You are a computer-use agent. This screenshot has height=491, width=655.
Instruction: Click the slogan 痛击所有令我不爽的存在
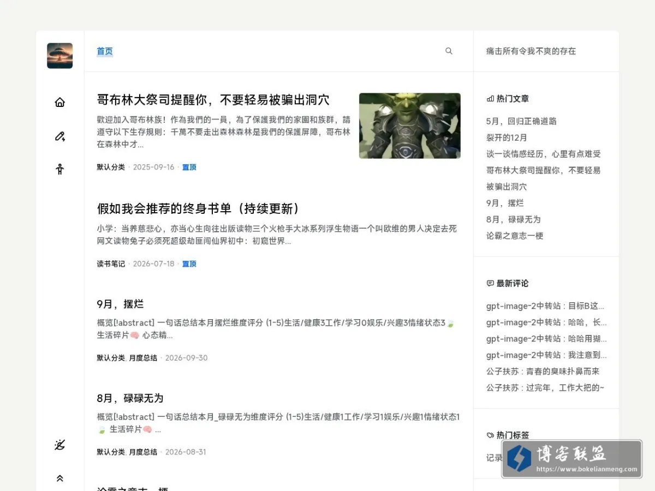(531, 51)
